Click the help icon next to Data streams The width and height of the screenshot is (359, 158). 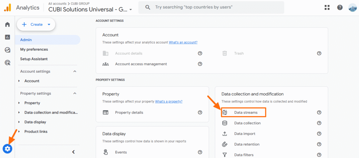point(319,112)
